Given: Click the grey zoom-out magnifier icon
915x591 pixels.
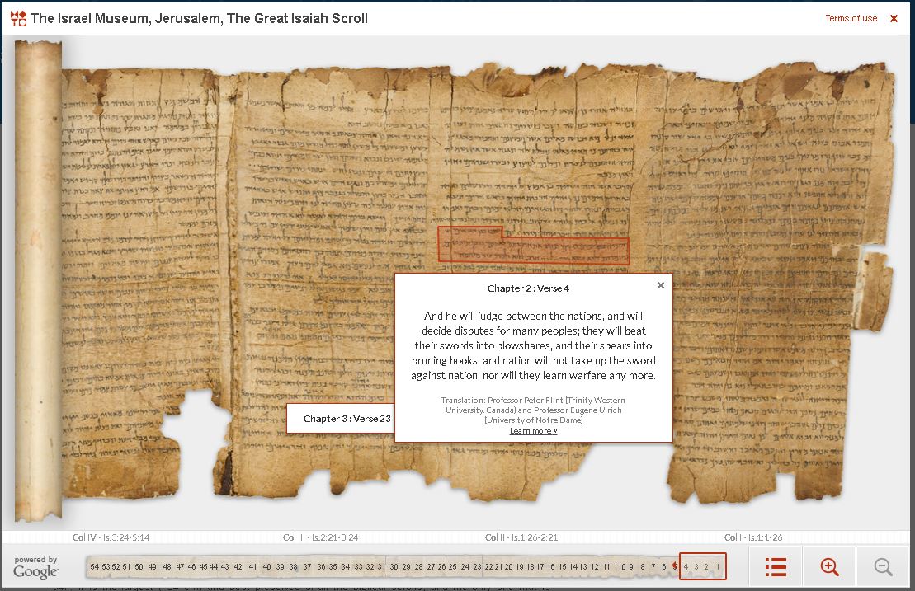Looking at the screenshot, I should tap(883, 566).
